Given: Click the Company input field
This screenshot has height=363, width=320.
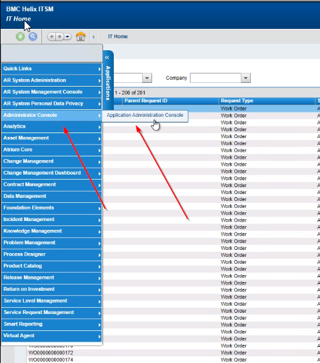Looking at the screenshot, I should point(216,78).
